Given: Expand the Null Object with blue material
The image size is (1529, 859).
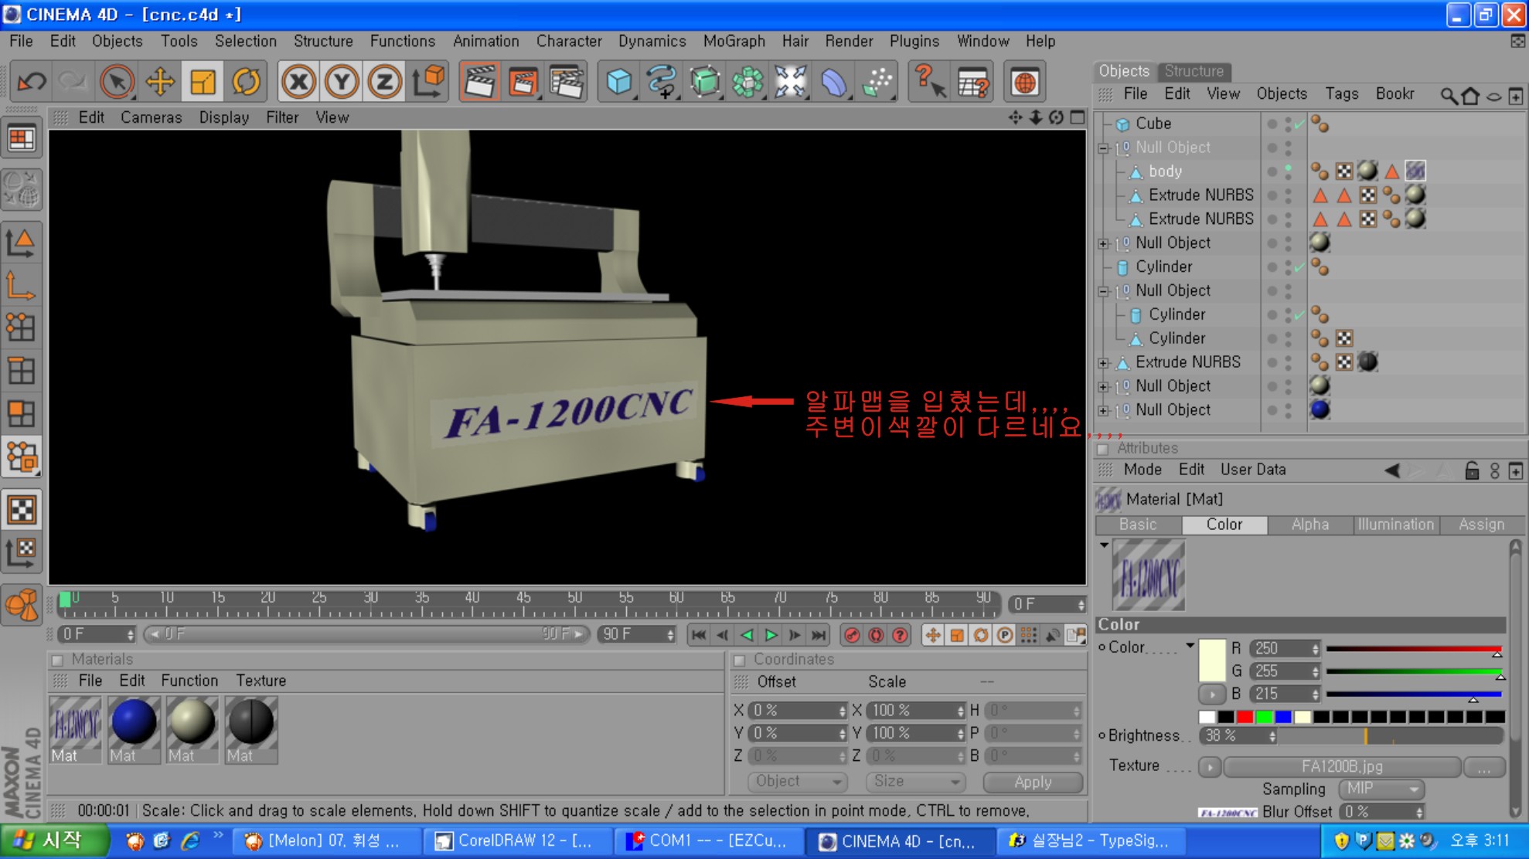Looking at the screenshot, I should [x=1104, y=410].
